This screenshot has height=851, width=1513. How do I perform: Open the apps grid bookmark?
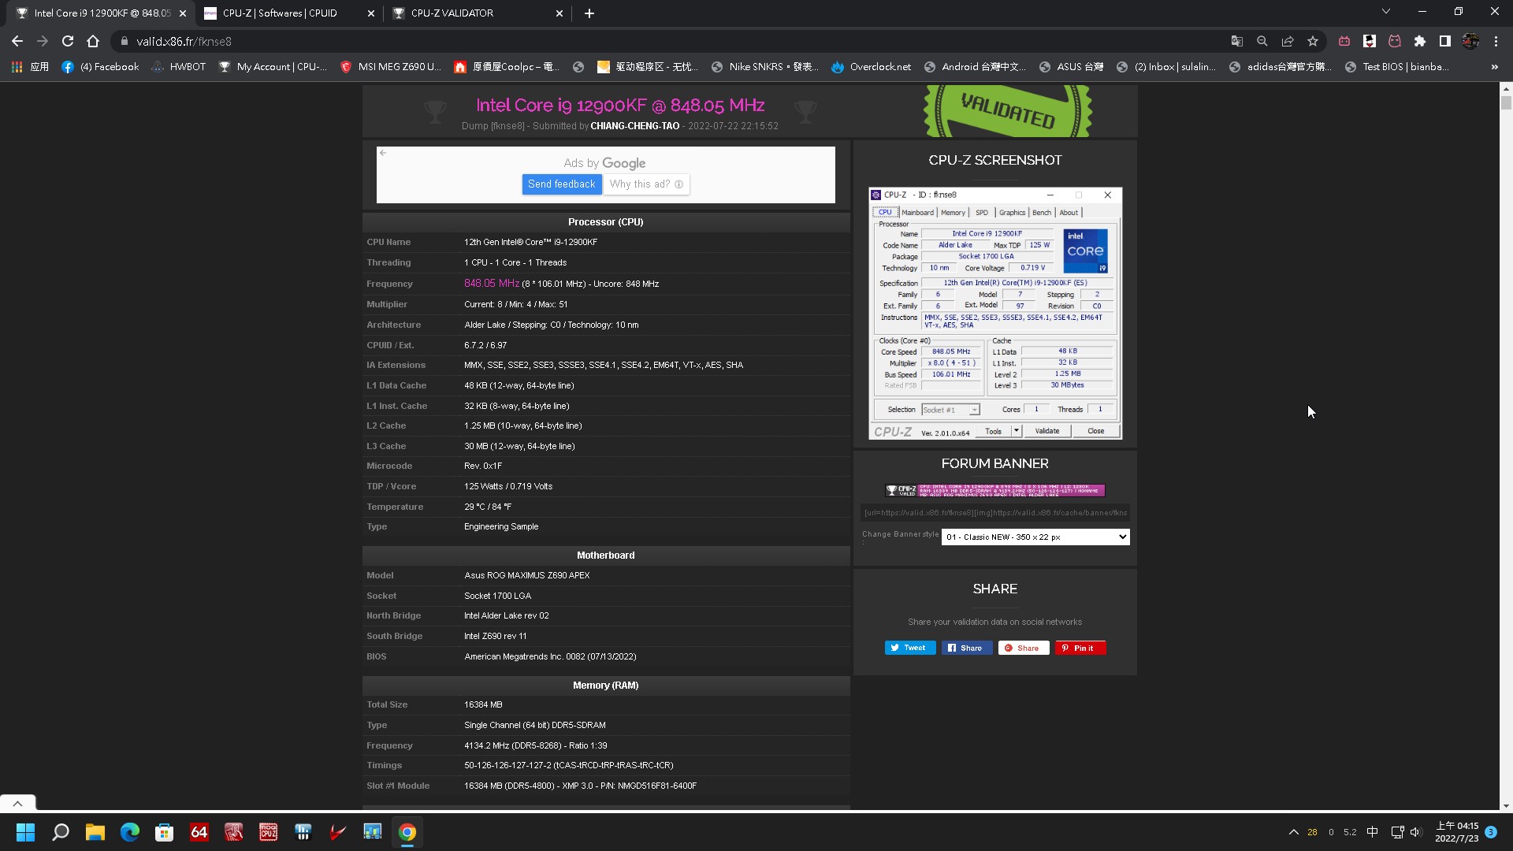[x=30, y=67]
